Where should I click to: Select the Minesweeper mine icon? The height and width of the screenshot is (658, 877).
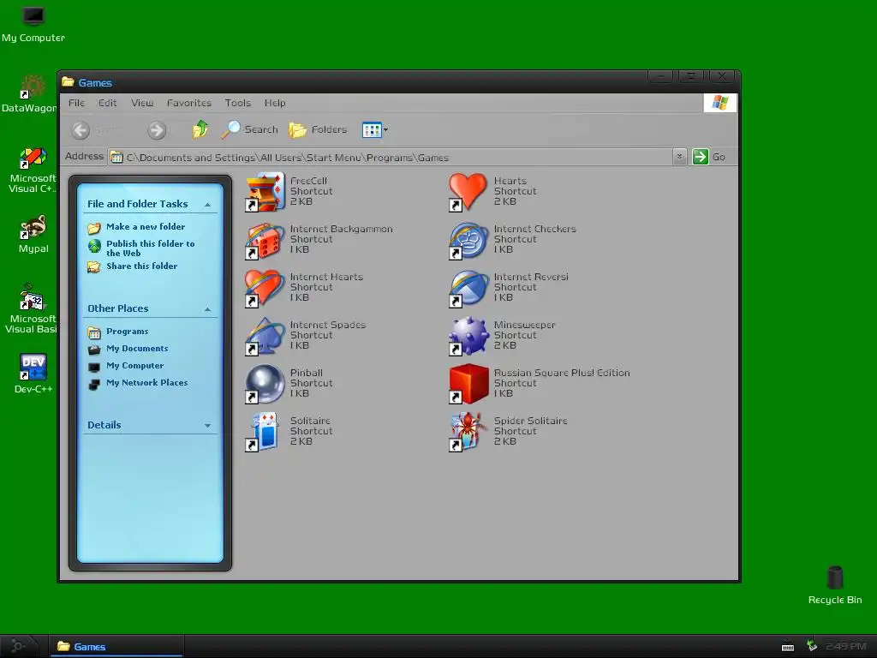tap(468, 336)
